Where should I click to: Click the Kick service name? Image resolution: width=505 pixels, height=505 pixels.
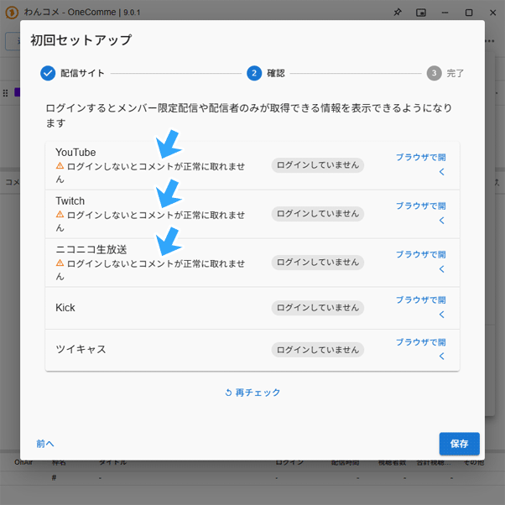pos(65,308)
